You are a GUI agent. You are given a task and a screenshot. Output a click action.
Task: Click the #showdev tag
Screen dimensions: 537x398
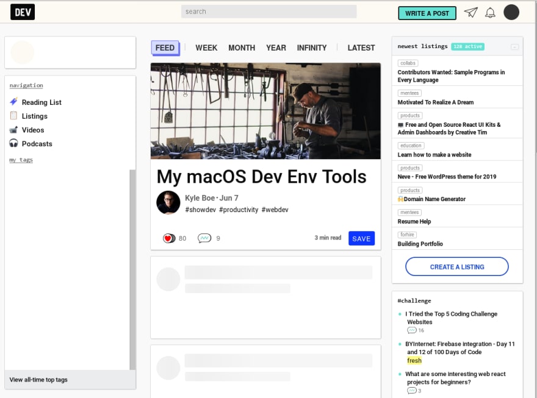pos(200,210)
